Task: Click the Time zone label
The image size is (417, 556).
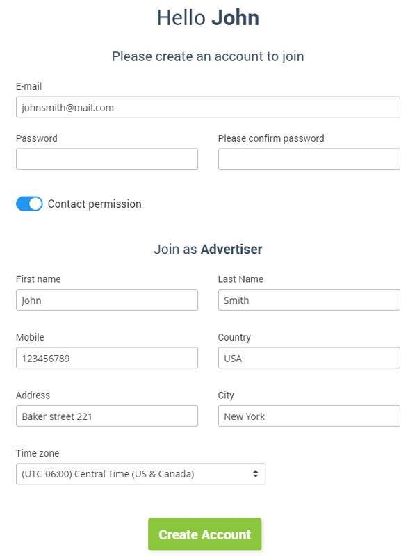Action: (x=38, y=453)
